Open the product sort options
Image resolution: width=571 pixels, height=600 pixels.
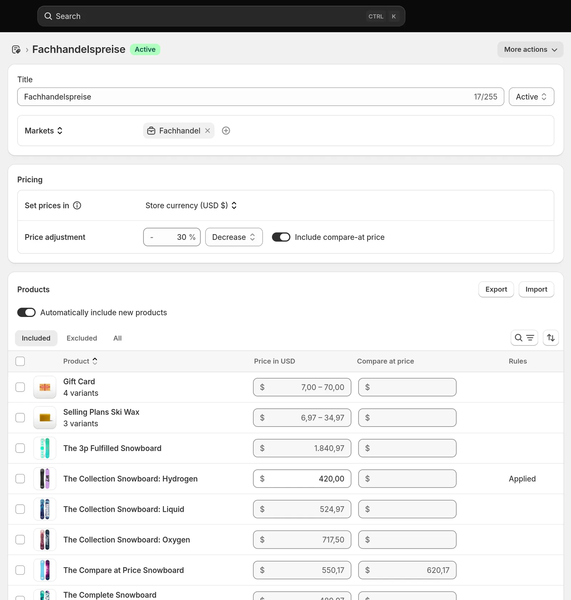(x=551, y=338)
